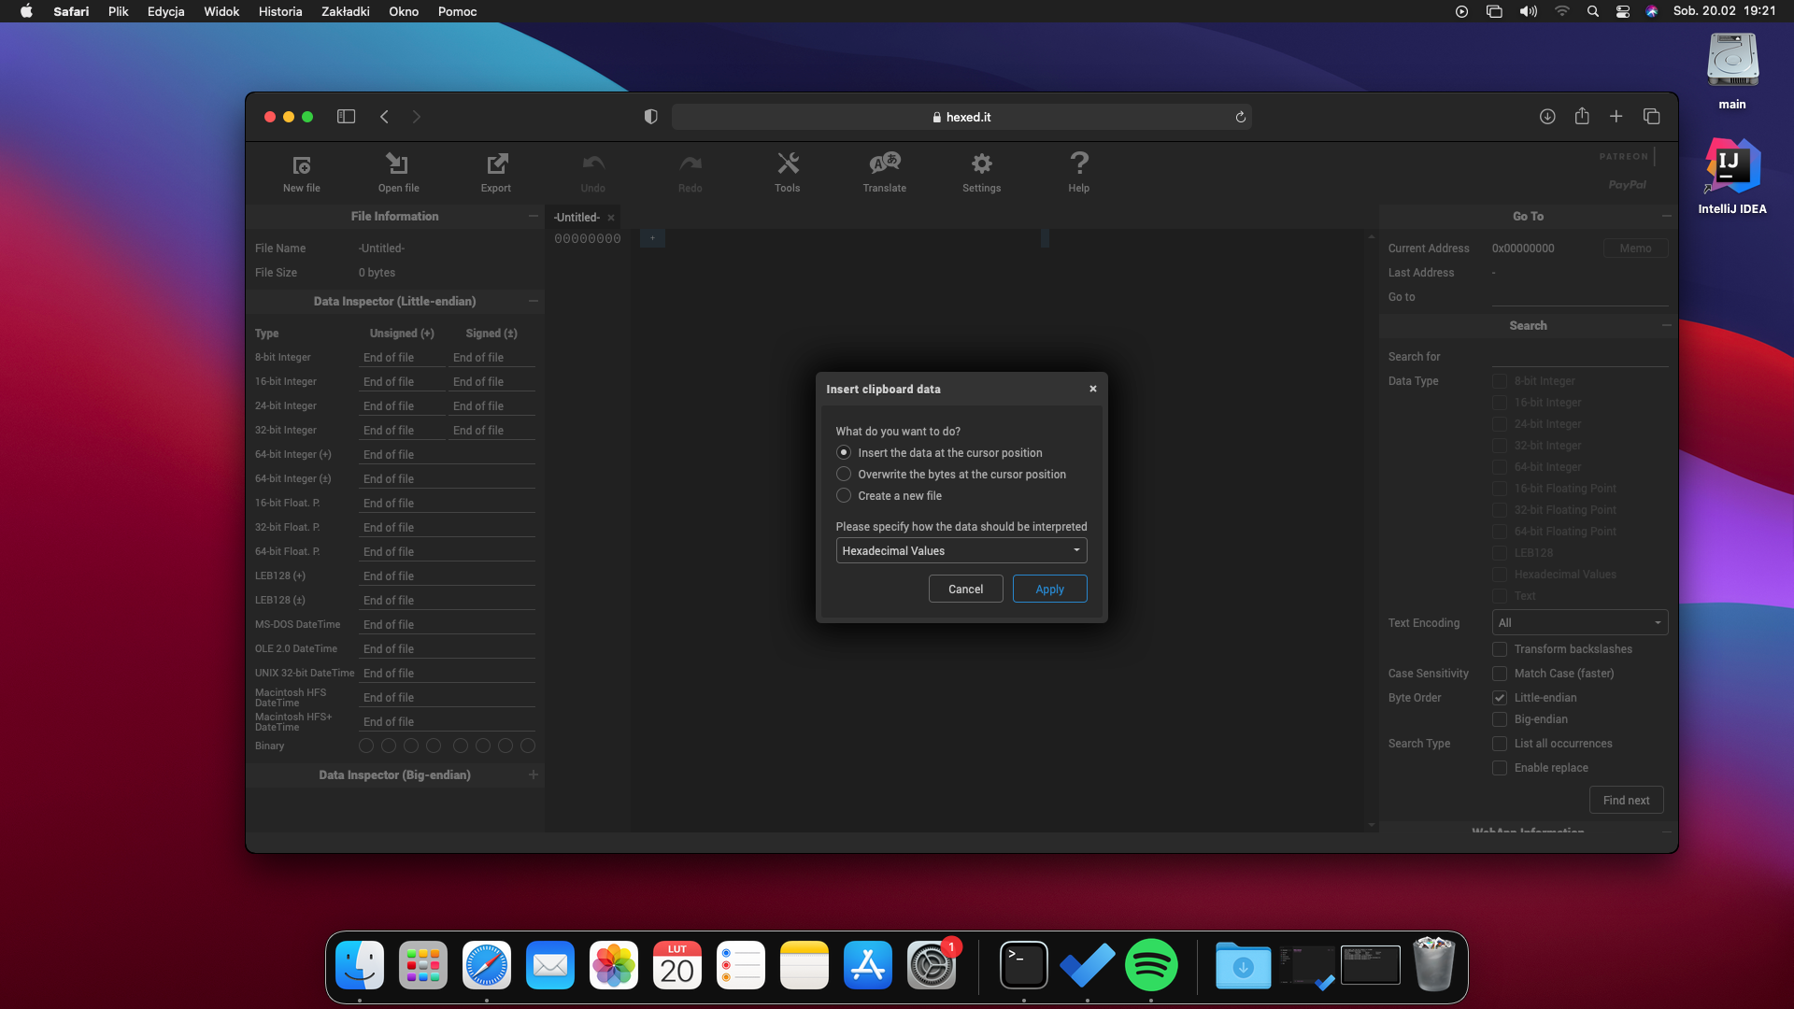The image size is (1794, 1009).
Task: Expand Data Inspector Big-endian section
Action: 534,774
